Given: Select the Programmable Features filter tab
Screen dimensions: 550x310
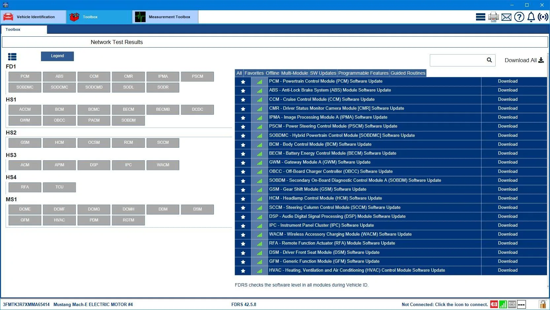Looking at the screenshot, I should click(363, 73).
